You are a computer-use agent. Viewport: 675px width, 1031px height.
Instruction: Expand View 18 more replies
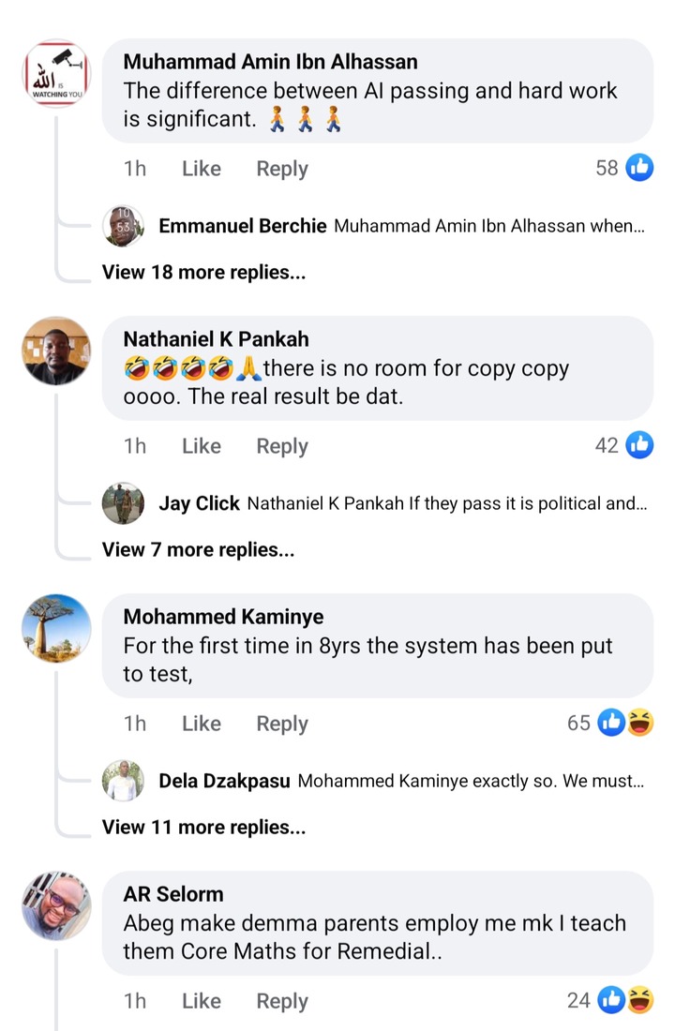[x=203, y=272]
